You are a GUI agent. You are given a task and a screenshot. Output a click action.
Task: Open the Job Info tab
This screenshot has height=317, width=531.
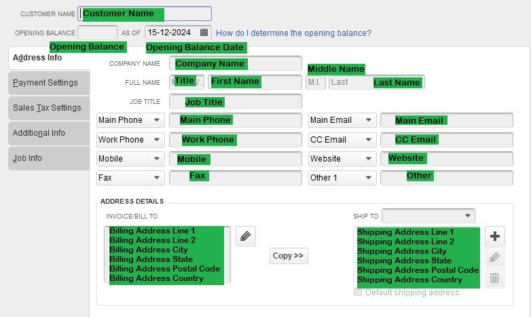click(49, 158)
